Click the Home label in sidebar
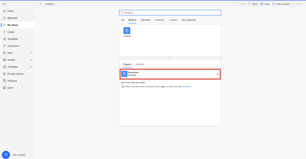This screenshot has width=306, height=159. click(10, 11)
